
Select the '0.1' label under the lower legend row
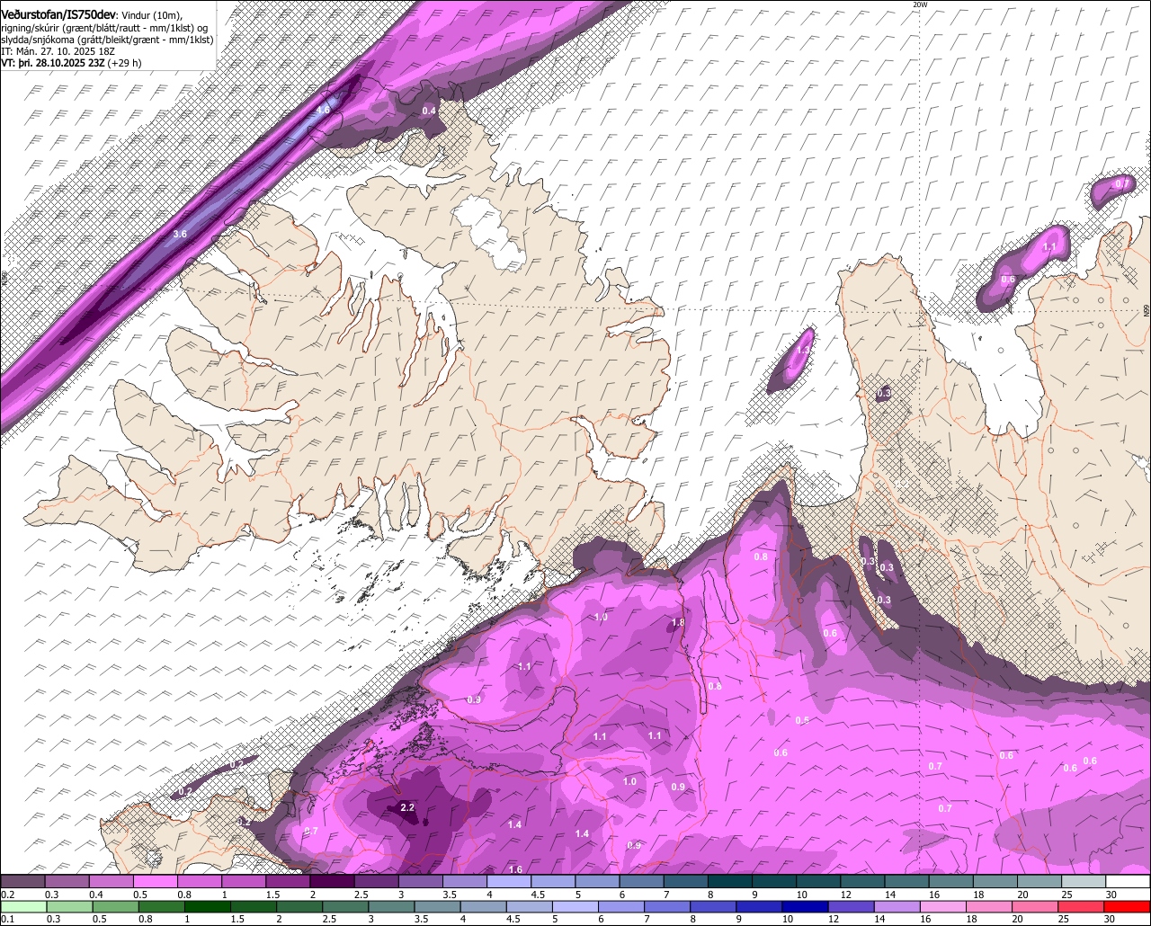click(7, 919)
